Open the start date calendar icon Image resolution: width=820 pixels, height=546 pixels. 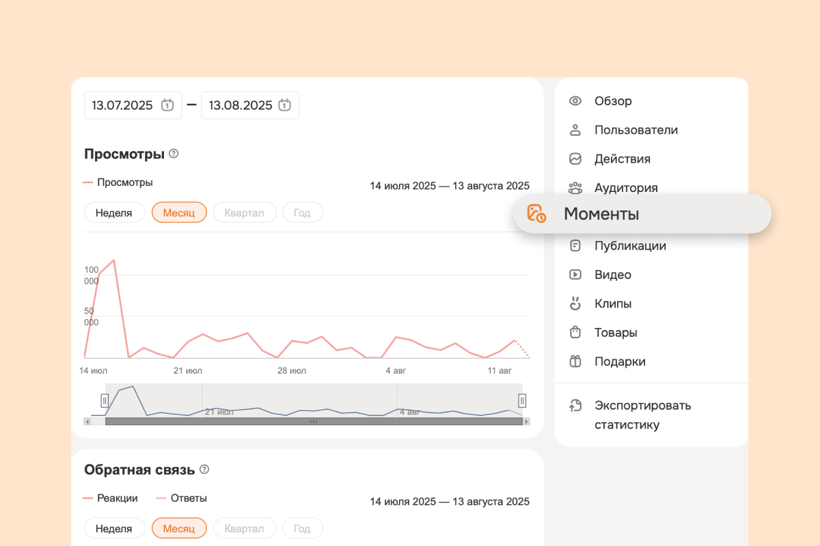click(x=167, y=105)
